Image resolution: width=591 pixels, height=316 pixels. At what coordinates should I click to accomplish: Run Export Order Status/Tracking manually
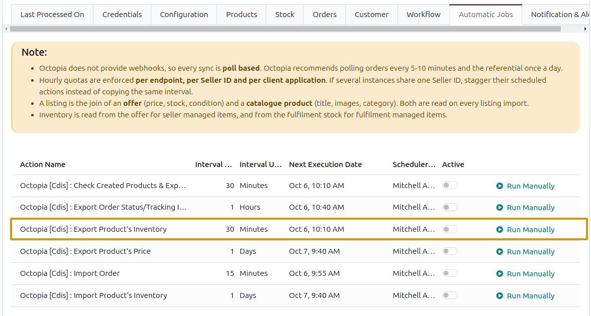coord(526,207)
